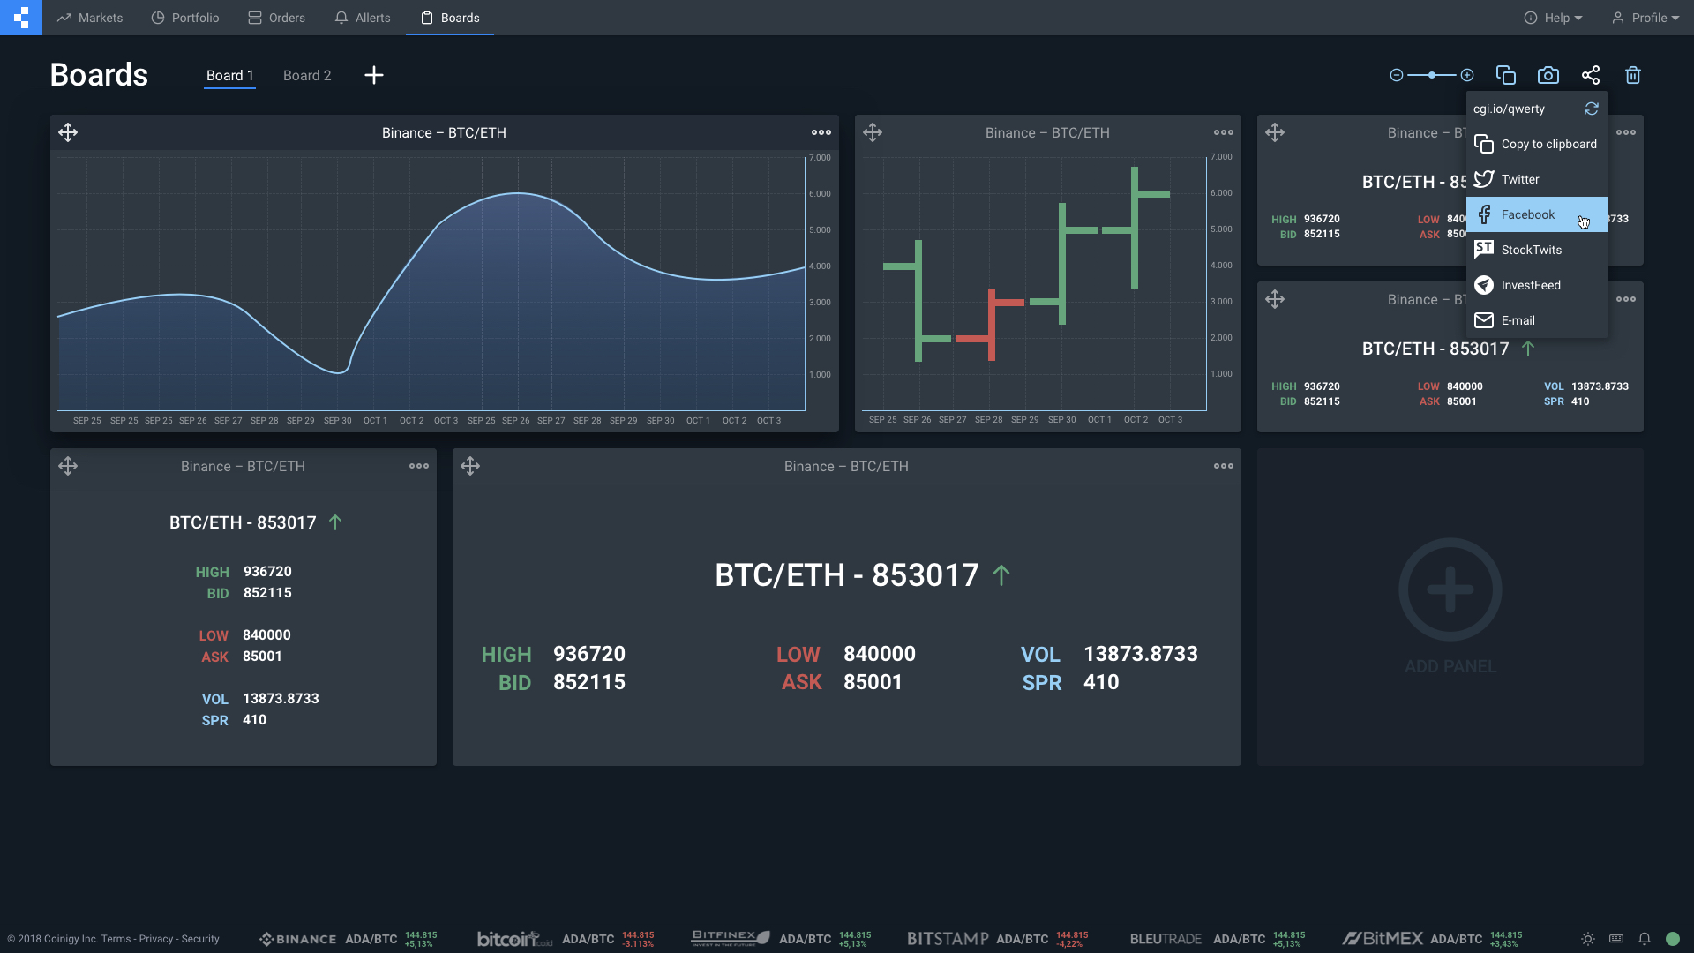1694x953 pixels.
Task: Toggle brightness theme icon in footer
Action: 1588,939
